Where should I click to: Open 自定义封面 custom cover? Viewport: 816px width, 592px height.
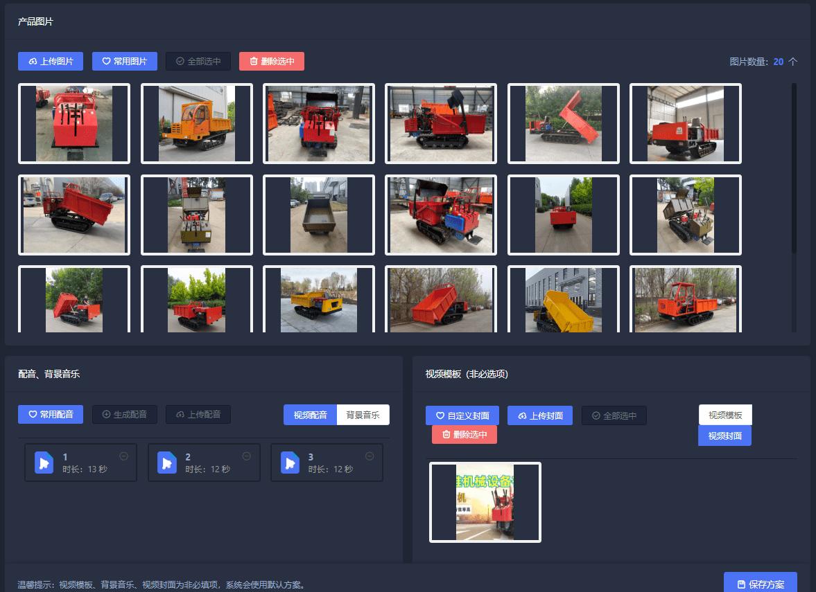coord(462,415)
